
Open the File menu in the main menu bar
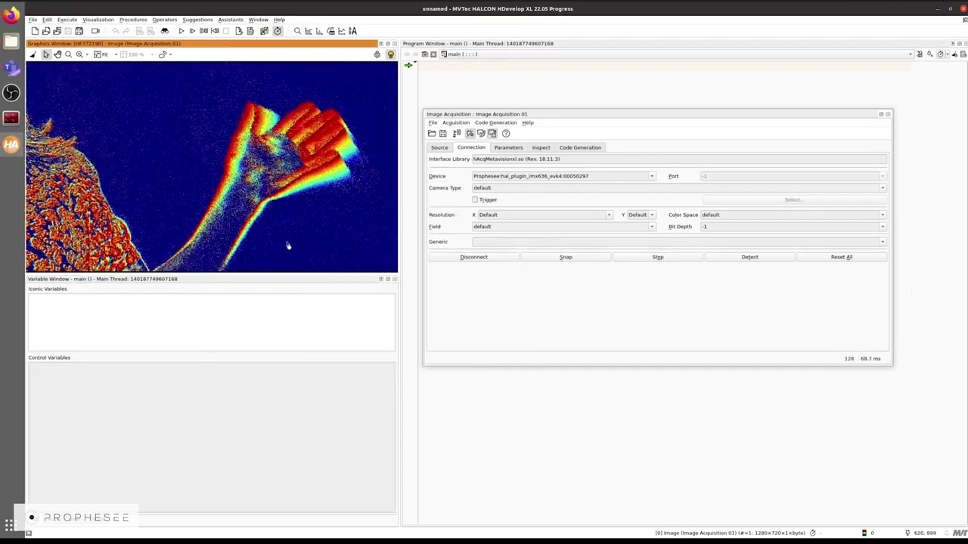coord(33,20)
